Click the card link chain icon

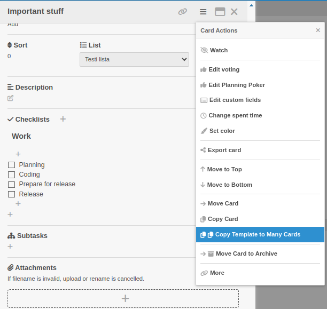[183, 12]
